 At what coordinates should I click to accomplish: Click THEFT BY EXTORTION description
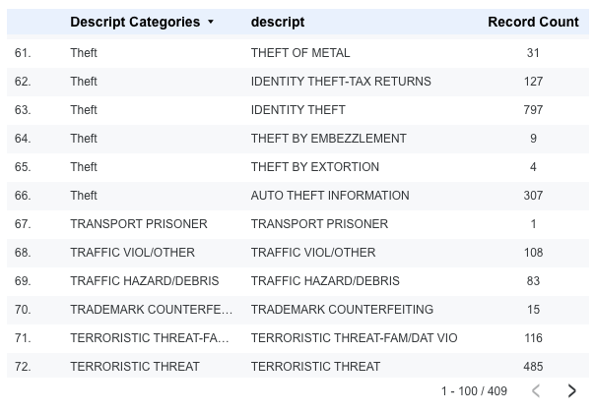click(x=314, y=167)
